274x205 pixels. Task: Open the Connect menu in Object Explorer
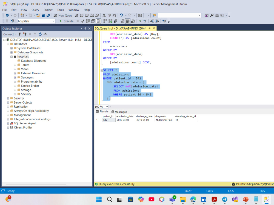9,34
